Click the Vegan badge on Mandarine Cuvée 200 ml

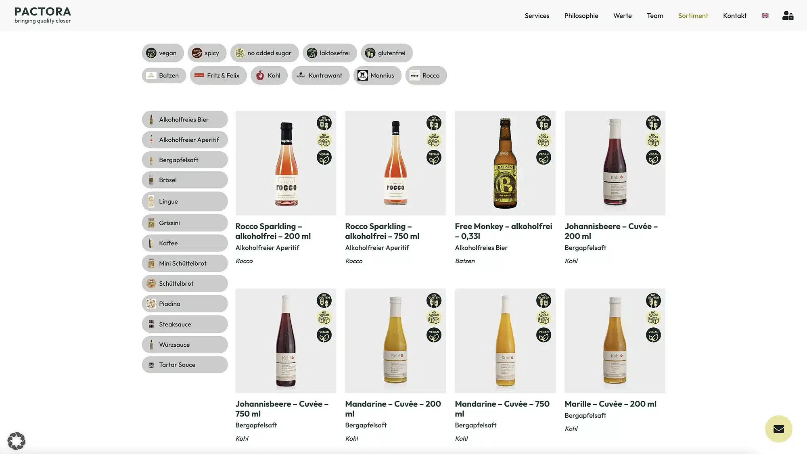[x=434, y=335]
